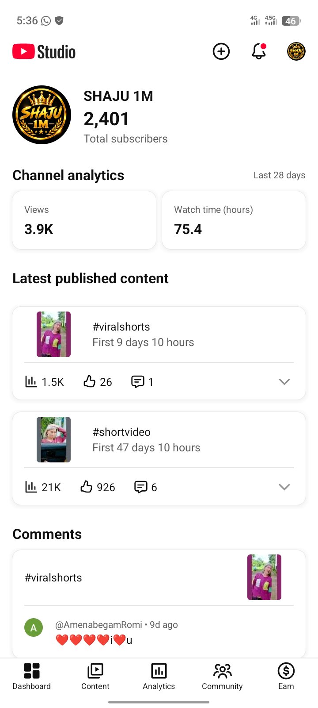The width and height of the screenshot is (318, 708).
Task: Tap the views bar chart icon for #viralshorts
Action: [x=31, y=381]
